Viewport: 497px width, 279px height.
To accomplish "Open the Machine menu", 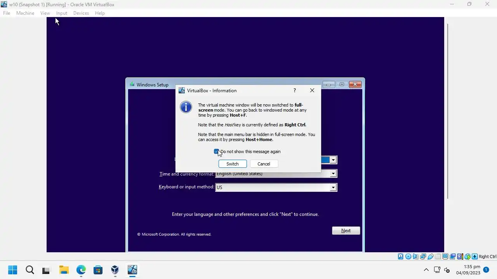I will 25,13.
